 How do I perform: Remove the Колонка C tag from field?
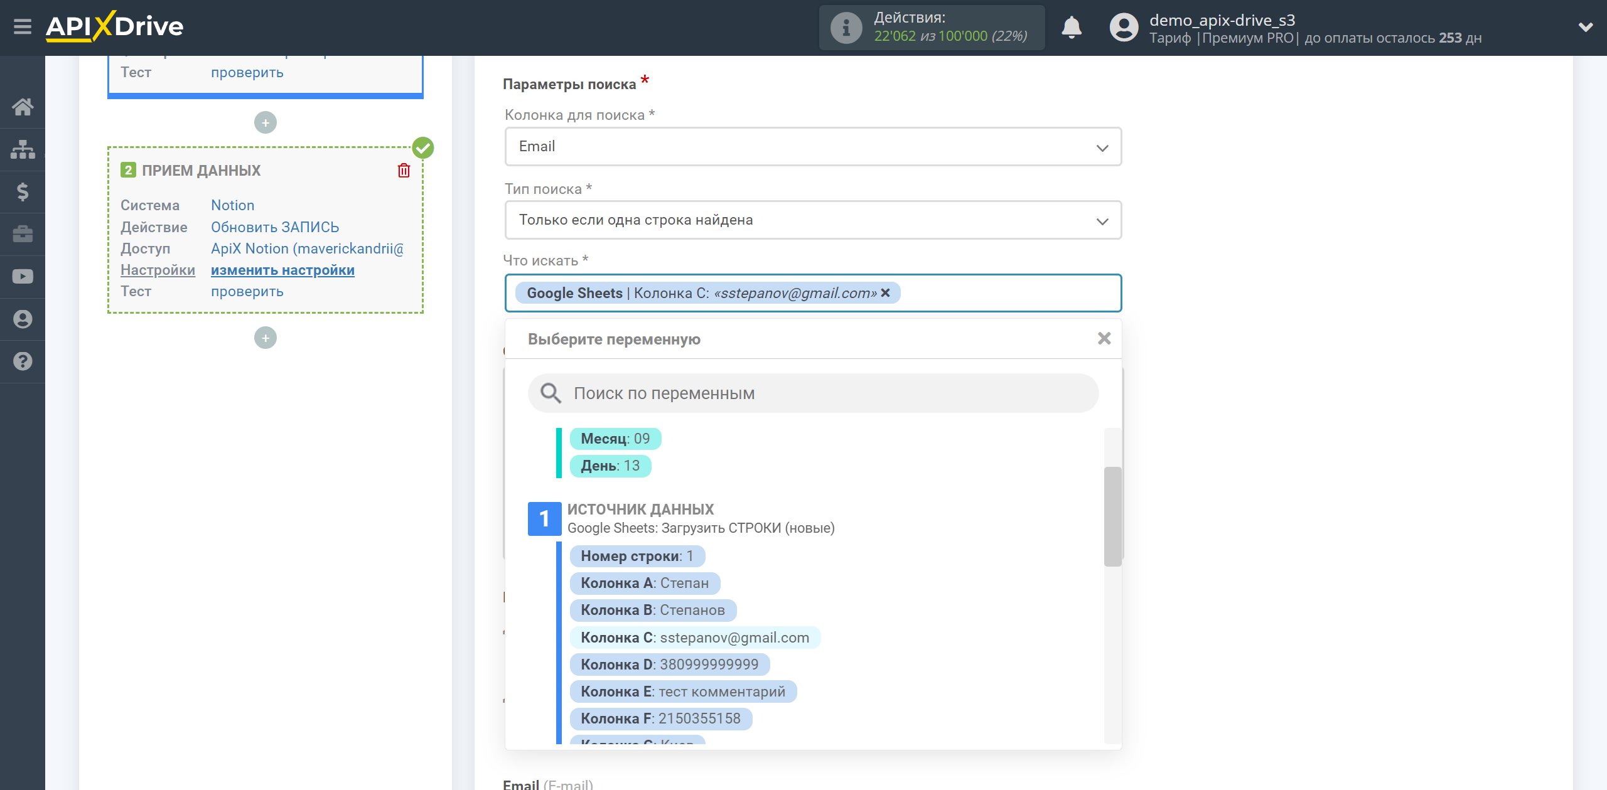click(x=886, y=292)
